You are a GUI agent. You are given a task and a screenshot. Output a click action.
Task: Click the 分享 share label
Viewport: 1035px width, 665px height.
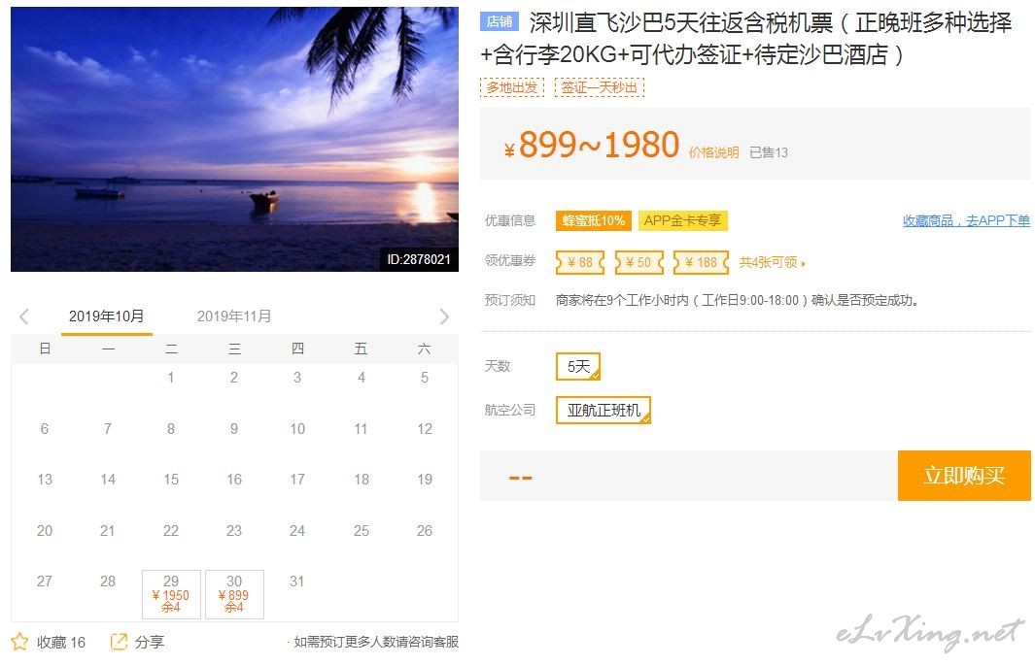tap(150, 642)
